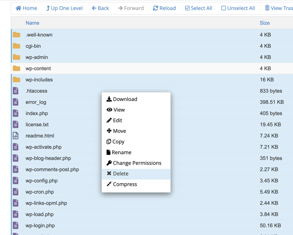
Task: Choose View from the context menu
Action: click(116, 110)
